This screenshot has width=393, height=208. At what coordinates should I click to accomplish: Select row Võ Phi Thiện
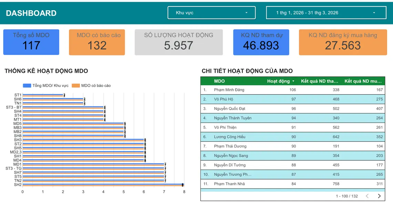coord(293,127)
